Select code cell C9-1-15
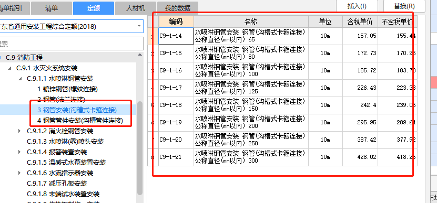This screenshot has height=203, width=437. point(176,53)
